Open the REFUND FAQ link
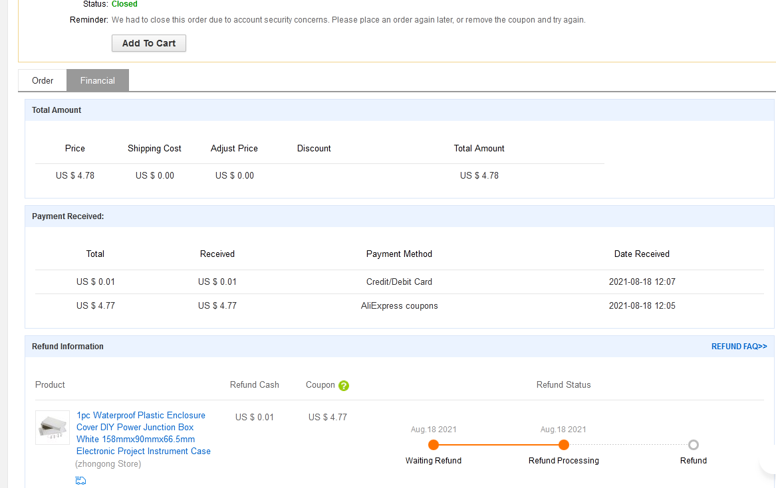This screenshot has width=776, height=488. (739, 347)
